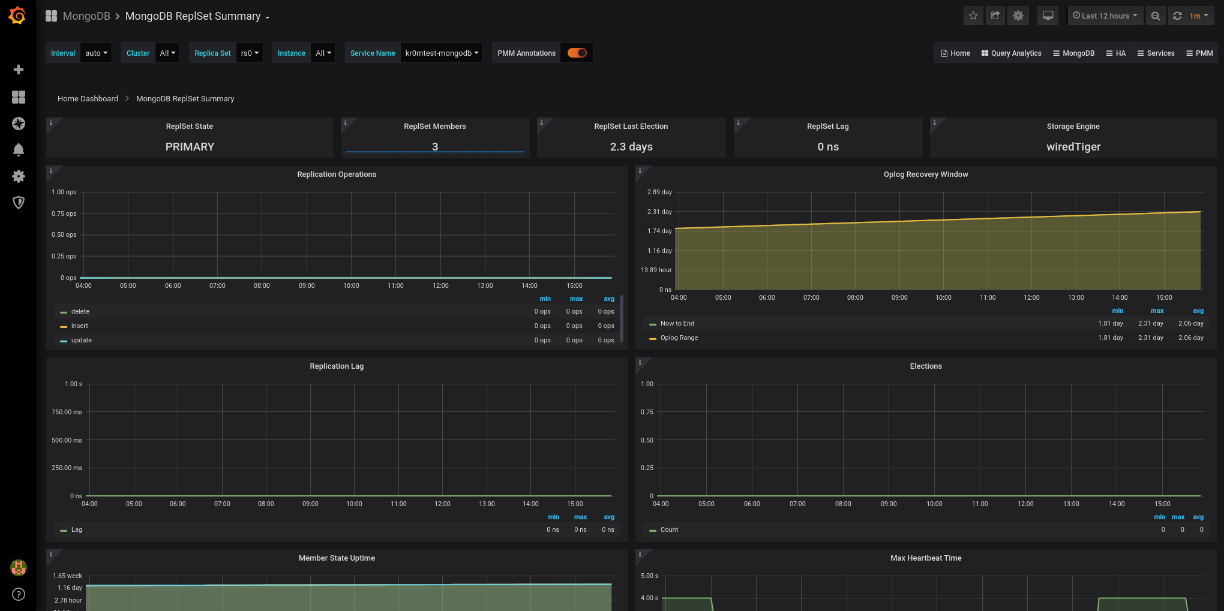Toggle the insert series in Replication Operations legend

[x=79, y=326]
